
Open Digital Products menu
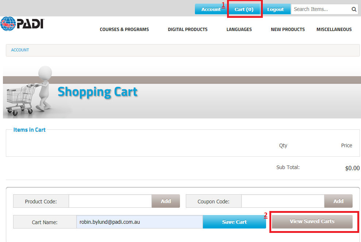click(x=188, y=30)
